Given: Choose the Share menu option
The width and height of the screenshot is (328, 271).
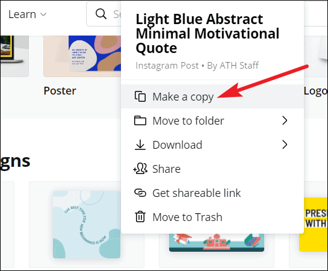Looking at the screenshot, I should coord(212,169).
